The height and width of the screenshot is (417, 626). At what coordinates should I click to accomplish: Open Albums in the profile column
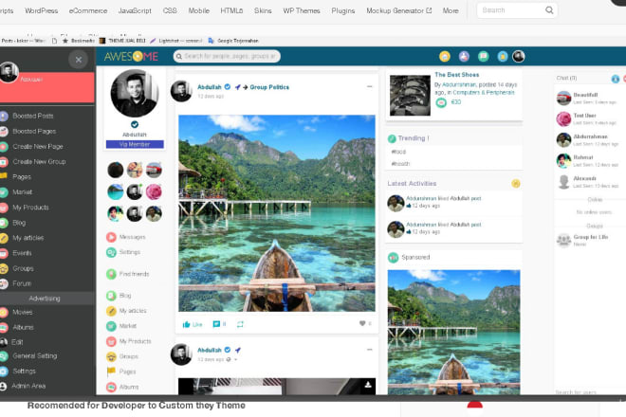pos(122,387)
